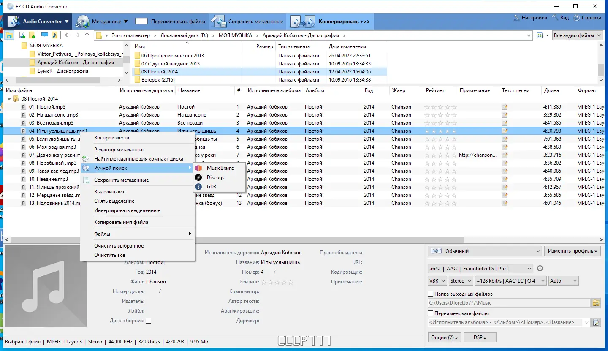Go up one folder level arrow

click(87, 35)
